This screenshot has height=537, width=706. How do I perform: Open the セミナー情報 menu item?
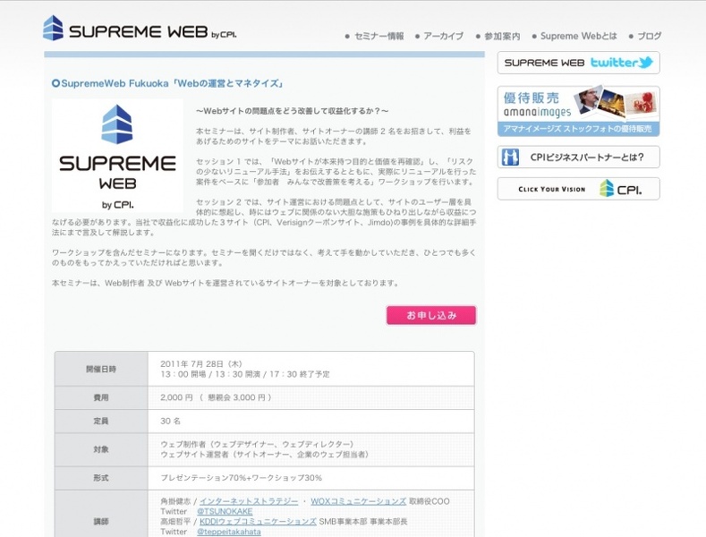379,36
